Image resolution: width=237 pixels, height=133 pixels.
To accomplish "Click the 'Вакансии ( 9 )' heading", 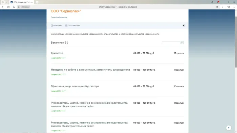I will 59,43.
